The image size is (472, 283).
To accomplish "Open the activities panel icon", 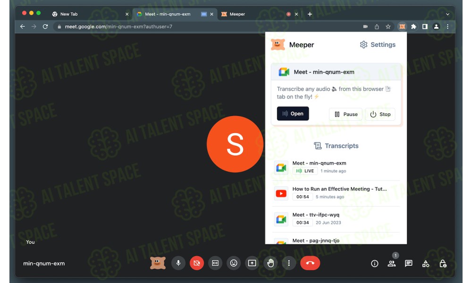I will tap(426, 264).
